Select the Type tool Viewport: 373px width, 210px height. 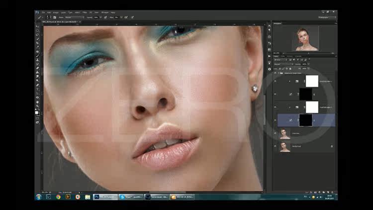[37, 89]
